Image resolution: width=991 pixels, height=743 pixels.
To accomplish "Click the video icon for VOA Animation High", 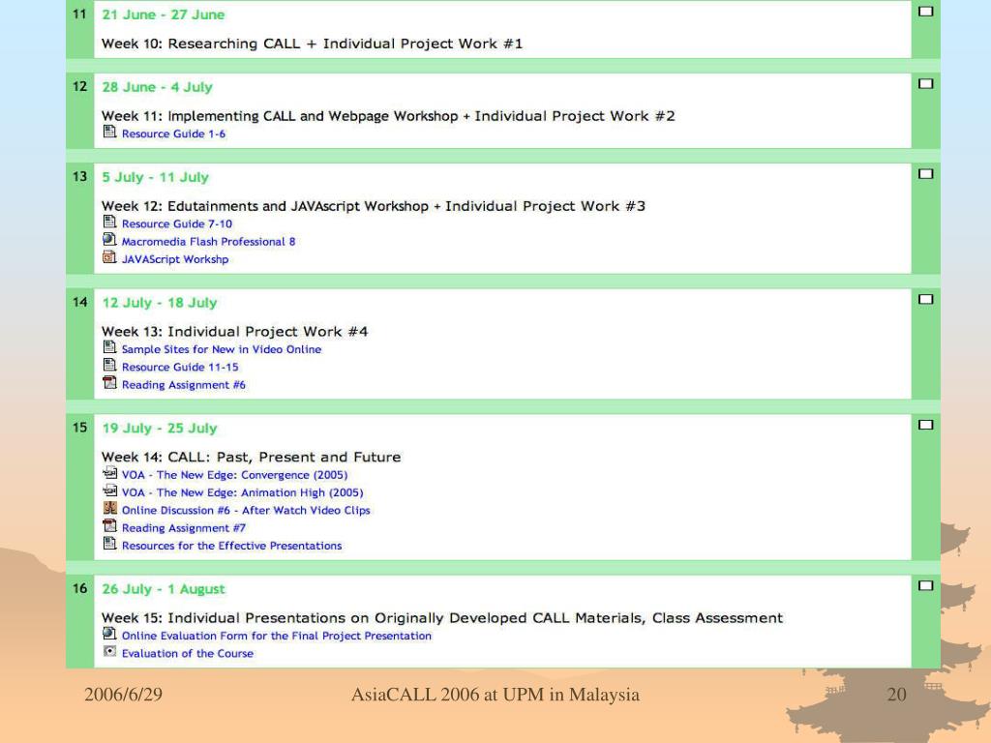I will (110, 490).
